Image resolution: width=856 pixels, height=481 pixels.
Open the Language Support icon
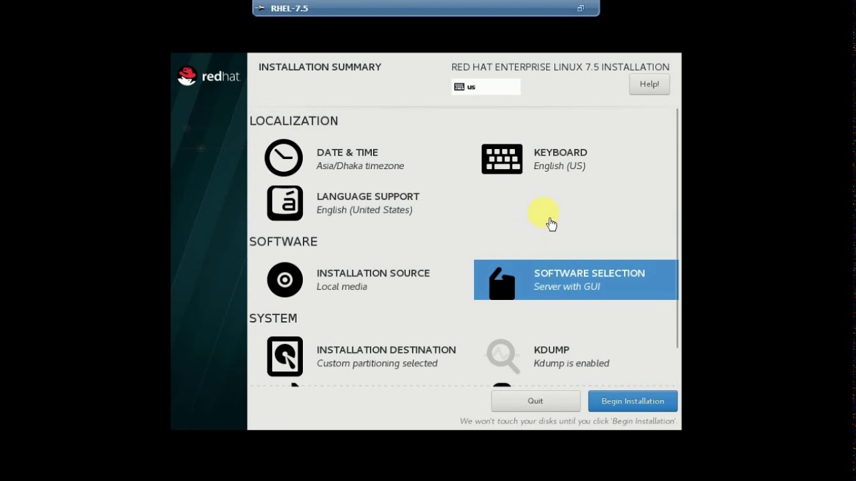(x=285, y=202)
